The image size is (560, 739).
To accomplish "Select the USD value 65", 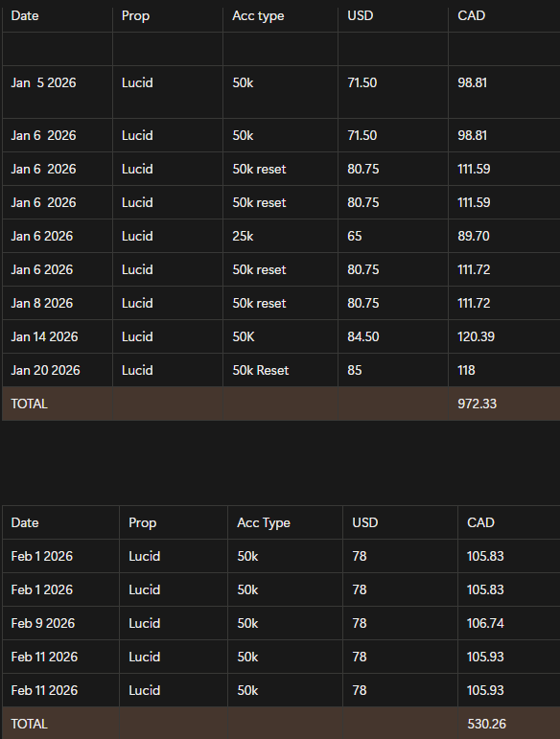I will tap(355, 236).
